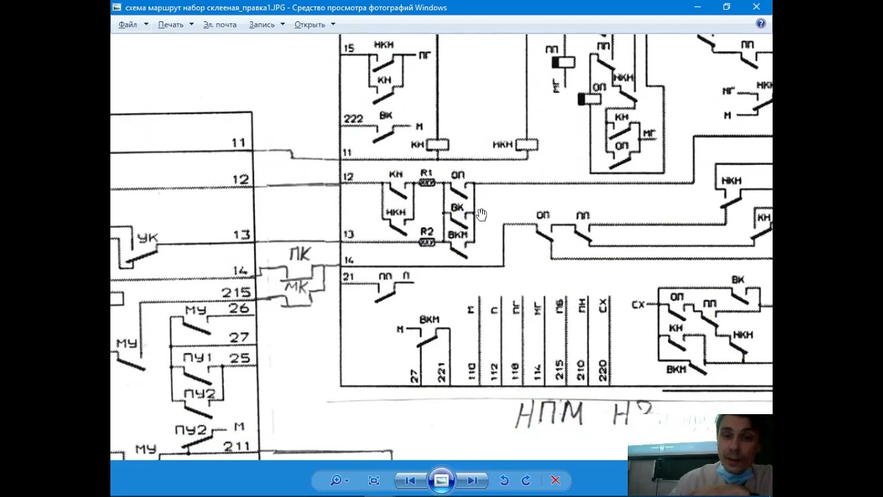This screenshot has height=497, width=883.
Task: Click the R2 resistor label
Action: pos(426,232)
